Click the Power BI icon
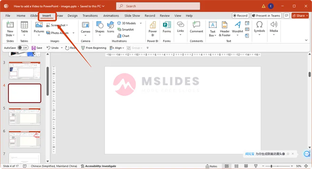This screenshot has width=312, height=169. click(153, 27)
